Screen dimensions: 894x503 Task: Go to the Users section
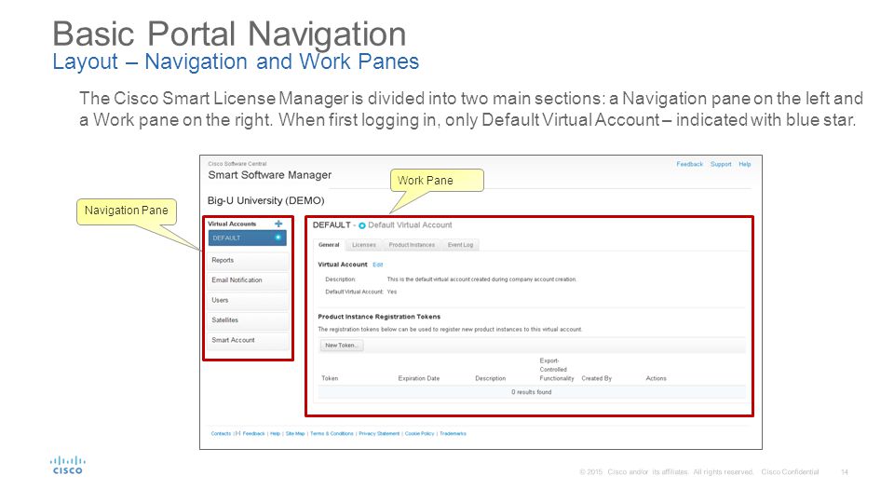pyautogui.click(x=248, y=300)
